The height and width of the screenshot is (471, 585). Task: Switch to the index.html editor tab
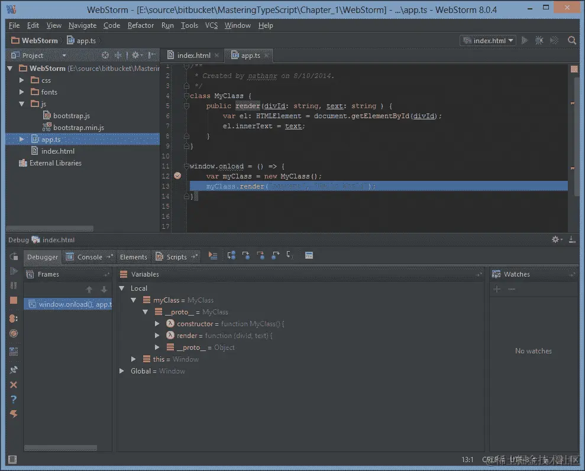point(193,55)
